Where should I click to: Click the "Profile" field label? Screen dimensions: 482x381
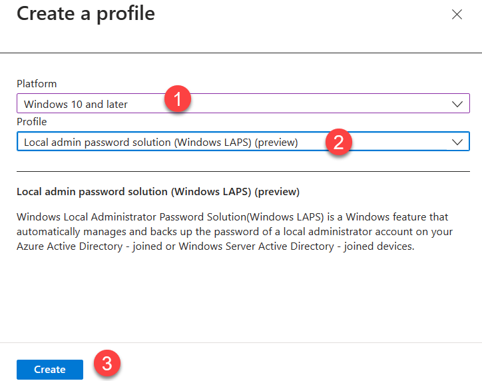(x=32, y=122)
